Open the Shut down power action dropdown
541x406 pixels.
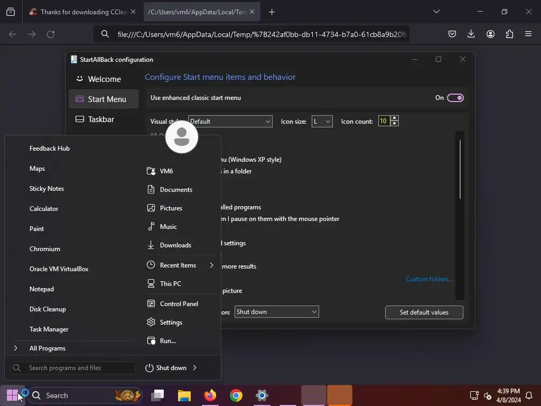tap(276, 312)
